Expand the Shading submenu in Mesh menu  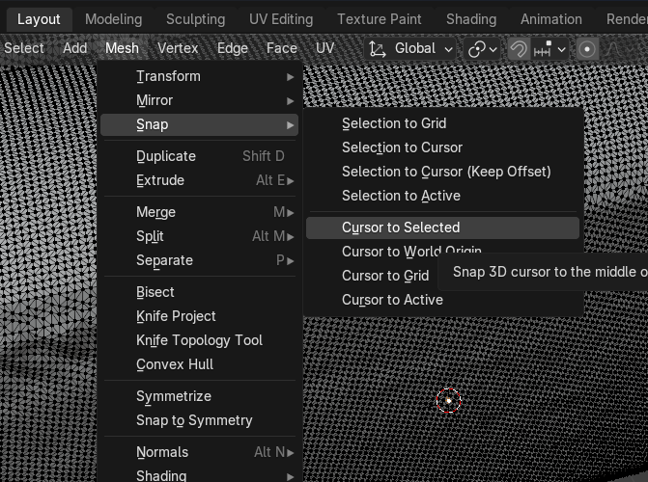coord(199,475)
